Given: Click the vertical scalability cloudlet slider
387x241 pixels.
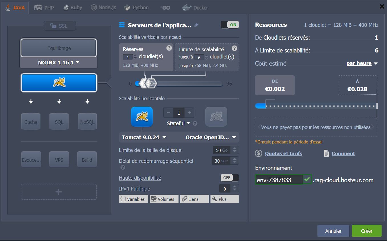Looking at the screenshot, I should click(x=185, y=84).
